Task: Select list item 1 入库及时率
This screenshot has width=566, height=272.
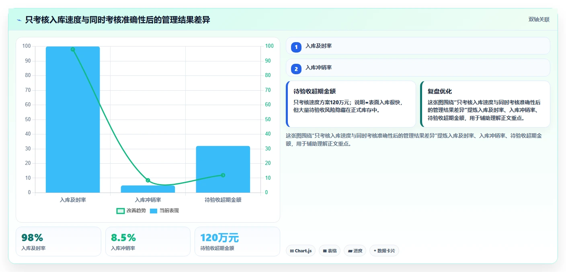Action: click(x=418, y=46)
